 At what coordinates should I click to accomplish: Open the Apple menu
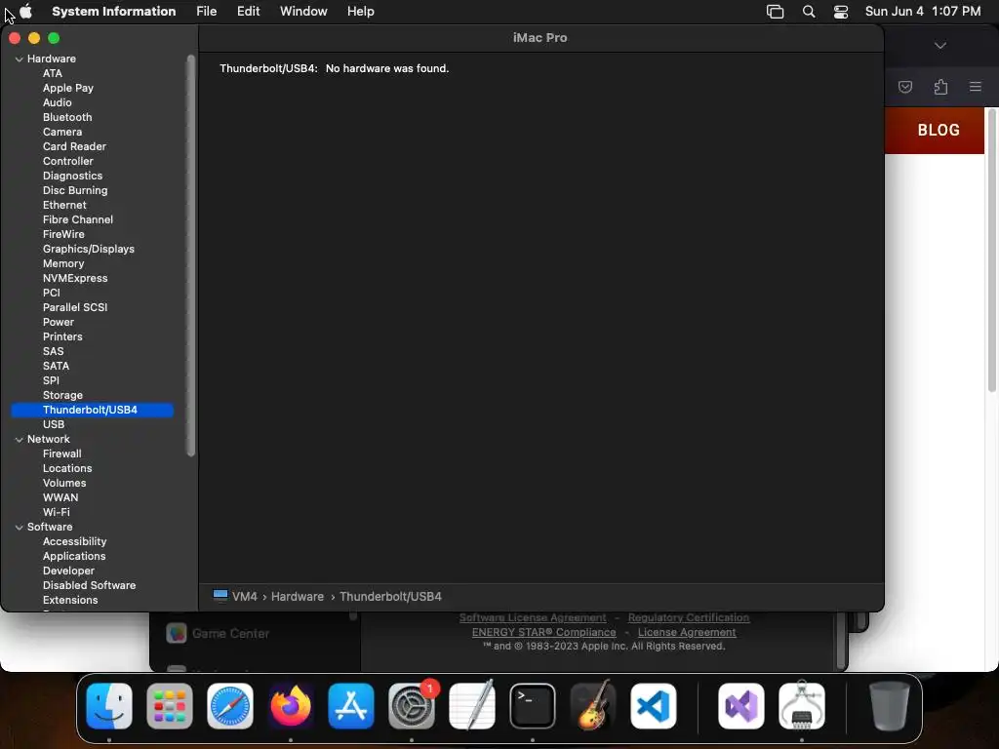pos(26,11)
